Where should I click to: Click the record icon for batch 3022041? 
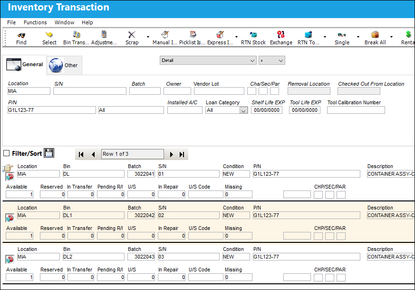point(10,176)
